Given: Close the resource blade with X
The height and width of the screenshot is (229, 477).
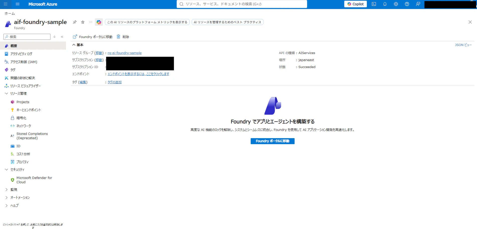Looking at the screenshot, I should [x=470, y=22].
